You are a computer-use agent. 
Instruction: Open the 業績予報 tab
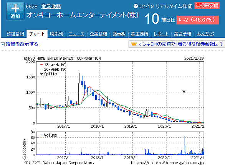(x=182, y=34)
